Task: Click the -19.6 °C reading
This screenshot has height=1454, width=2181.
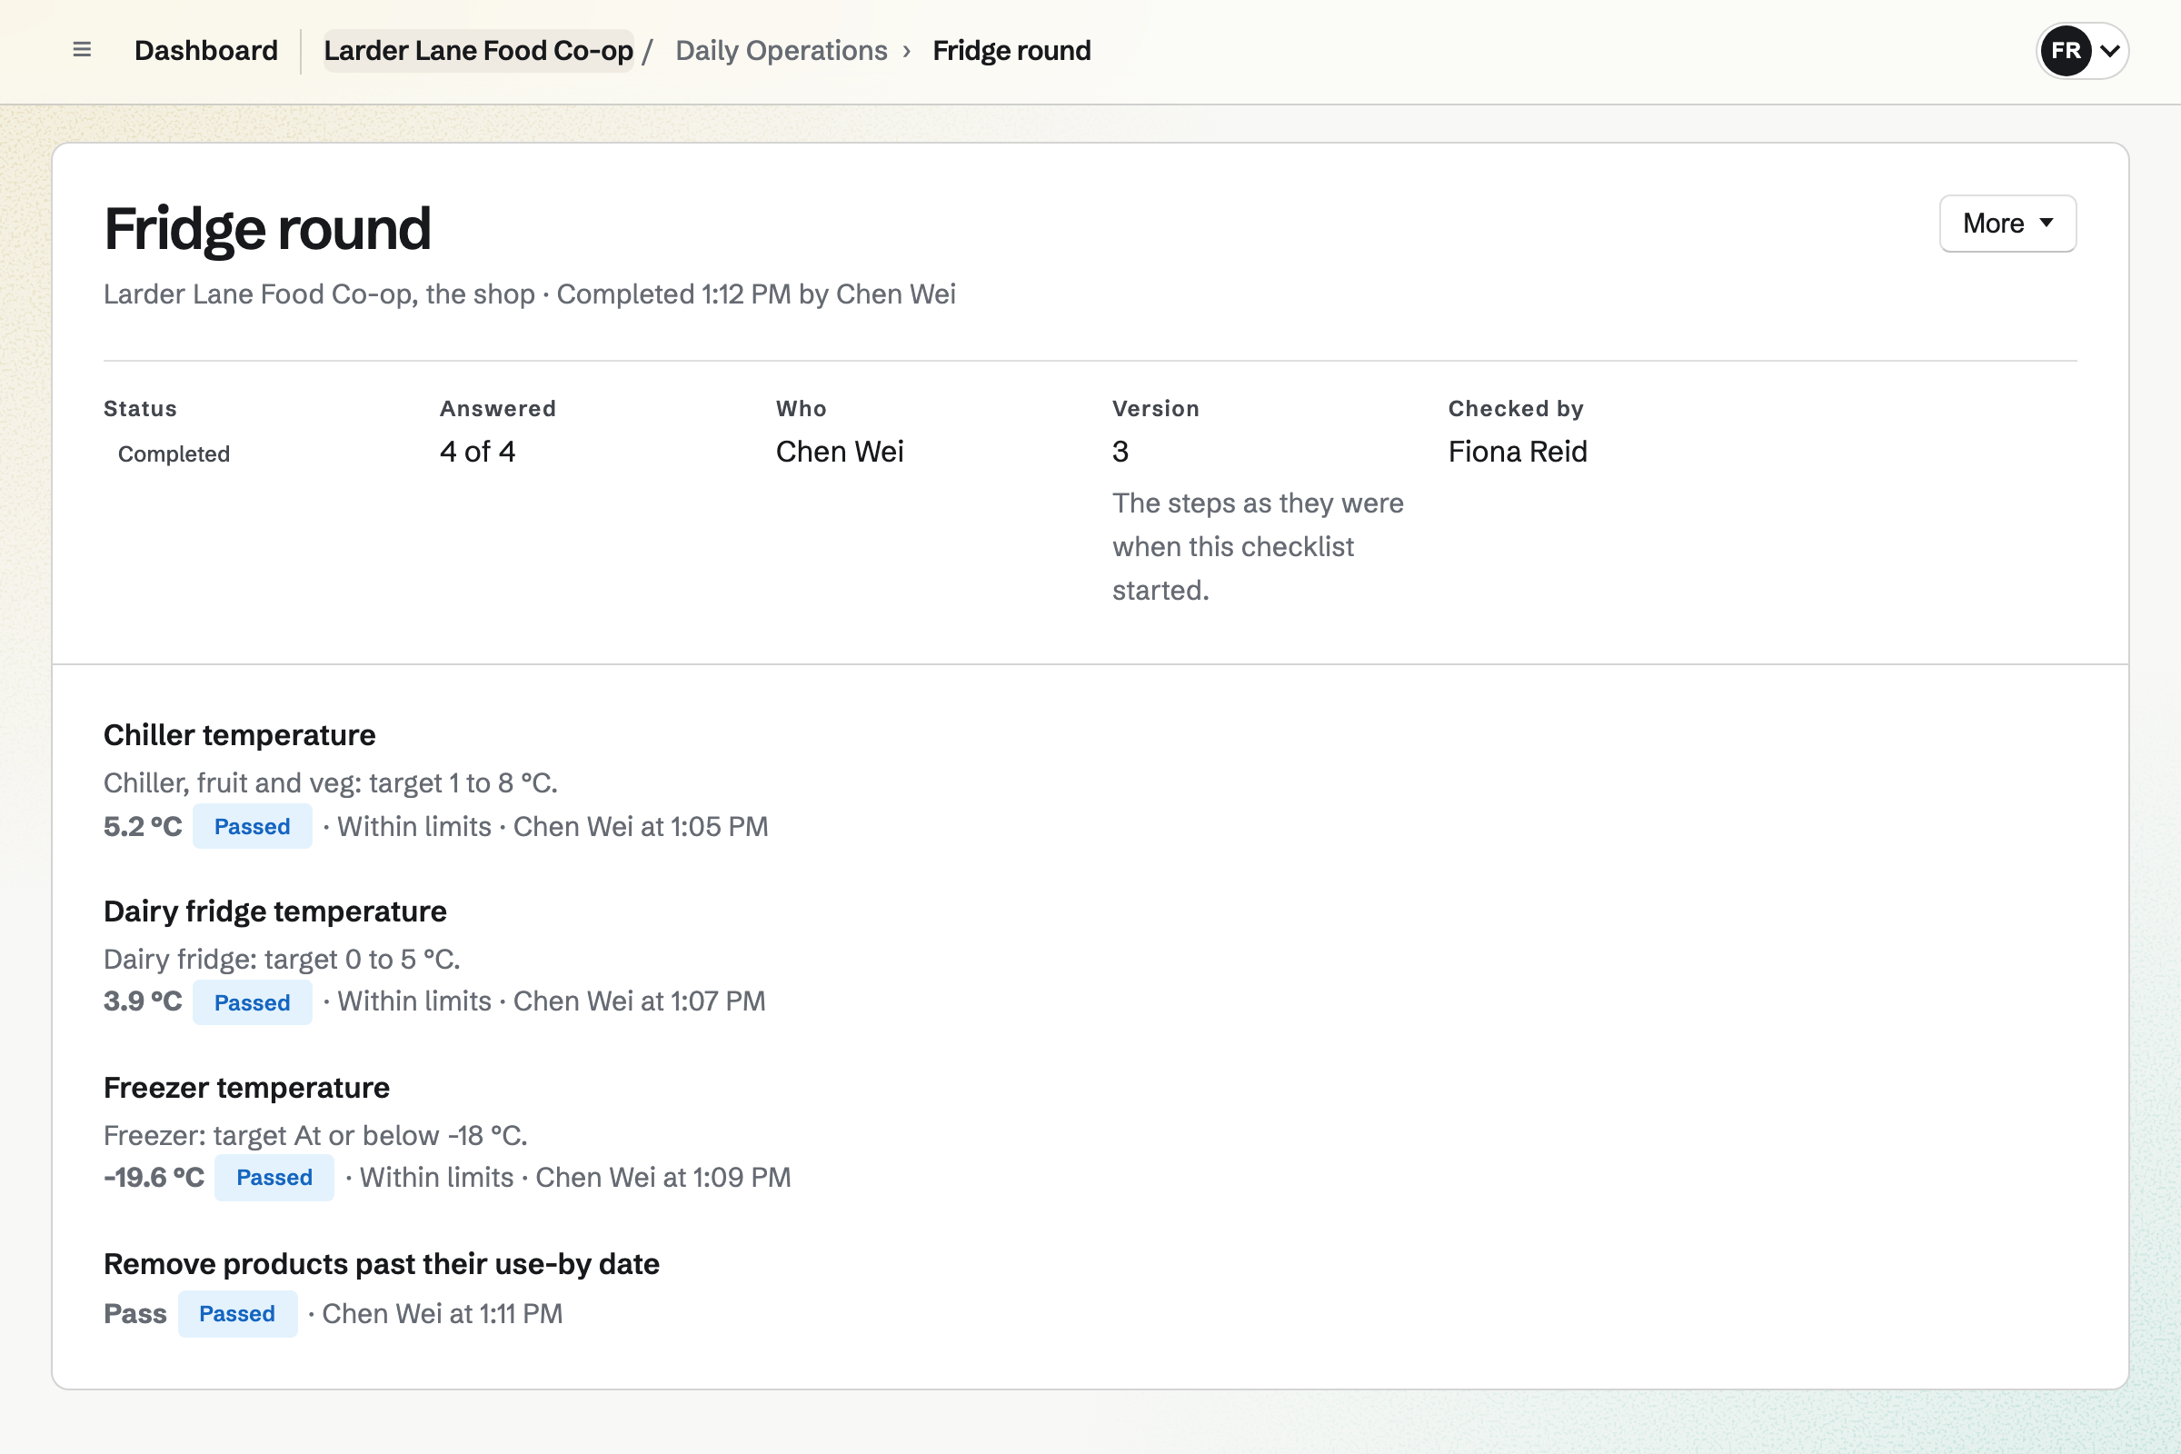Action: click(154, 1178)
